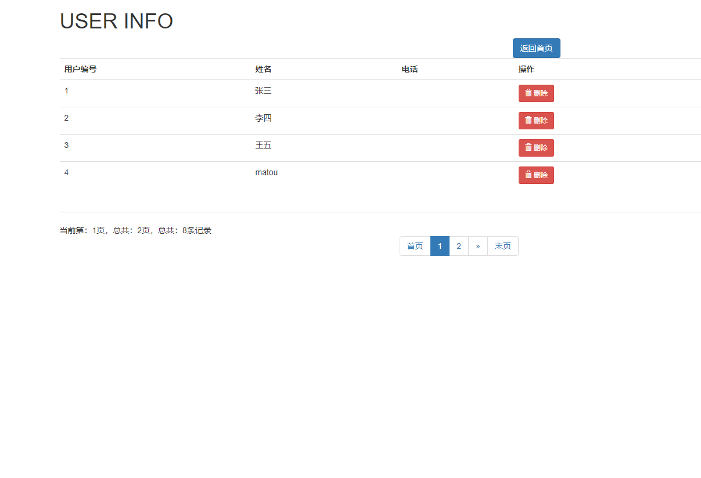Delete user matou with 删除 button
701x478 pixels.
(536, 175)
